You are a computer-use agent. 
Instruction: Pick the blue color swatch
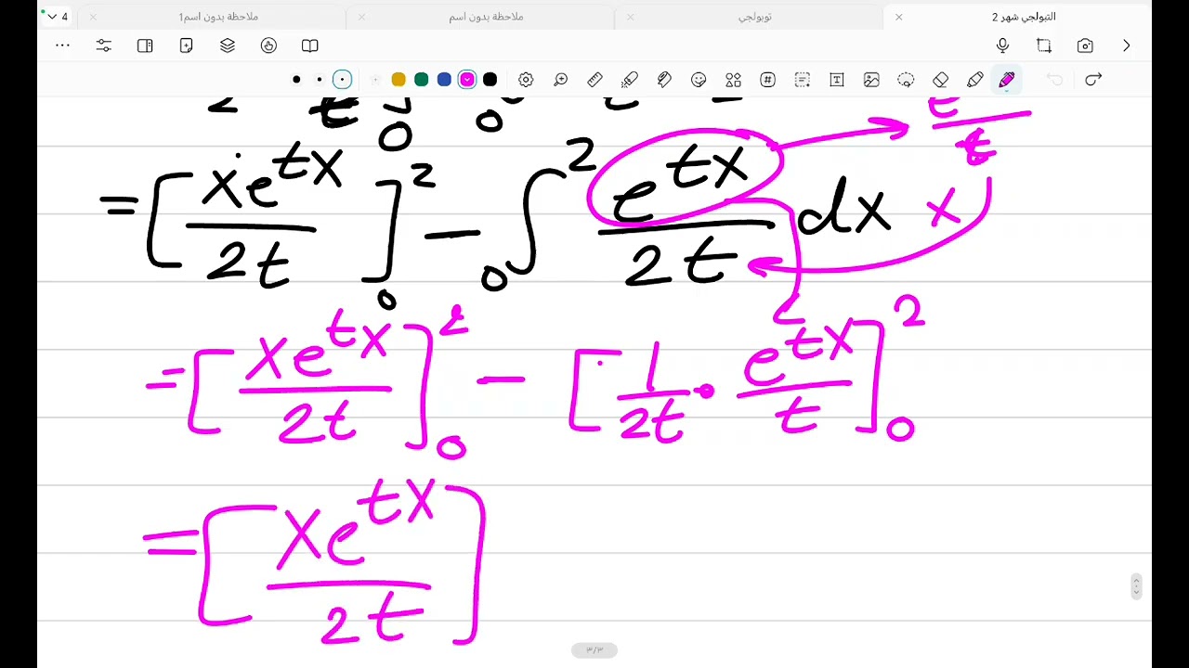click(x=444, y=80)
